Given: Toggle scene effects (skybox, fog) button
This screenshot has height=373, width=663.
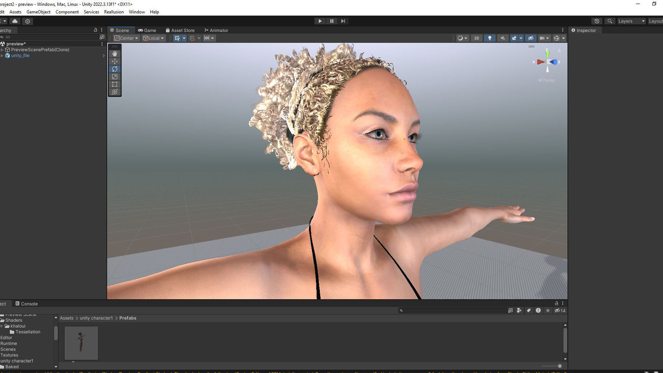Looking at the screenshot, I should click(x=514, y=38).
